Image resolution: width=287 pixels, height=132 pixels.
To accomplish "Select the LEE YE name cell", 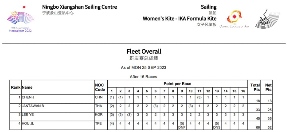I will click(x=27, y=115).
